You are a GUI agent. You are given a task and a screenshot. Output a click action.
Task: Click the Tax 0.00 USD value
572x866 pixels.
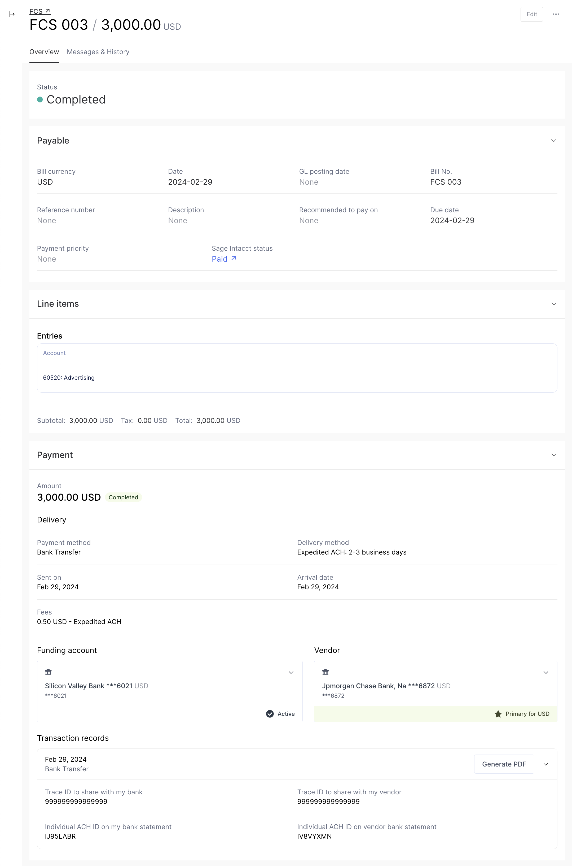pyautogui.click(x=152, y=421)
